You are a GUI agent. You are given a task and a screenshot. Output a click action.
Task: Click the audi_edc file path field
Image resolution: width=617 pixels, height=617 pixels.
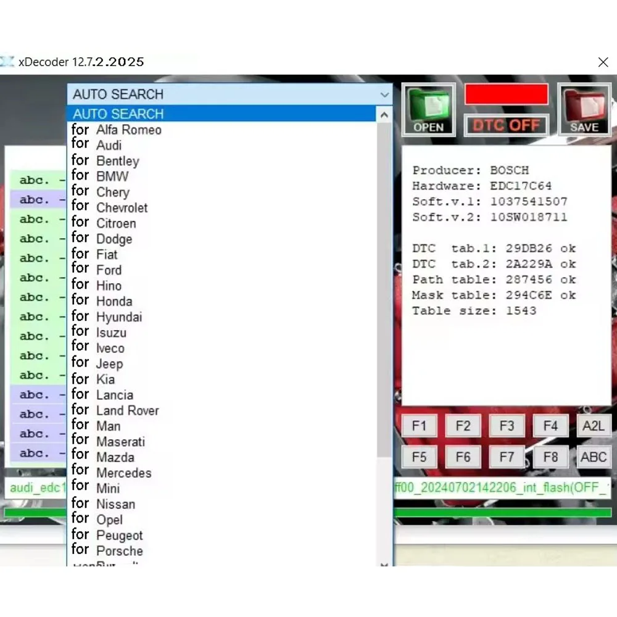[x=35, y=488]
